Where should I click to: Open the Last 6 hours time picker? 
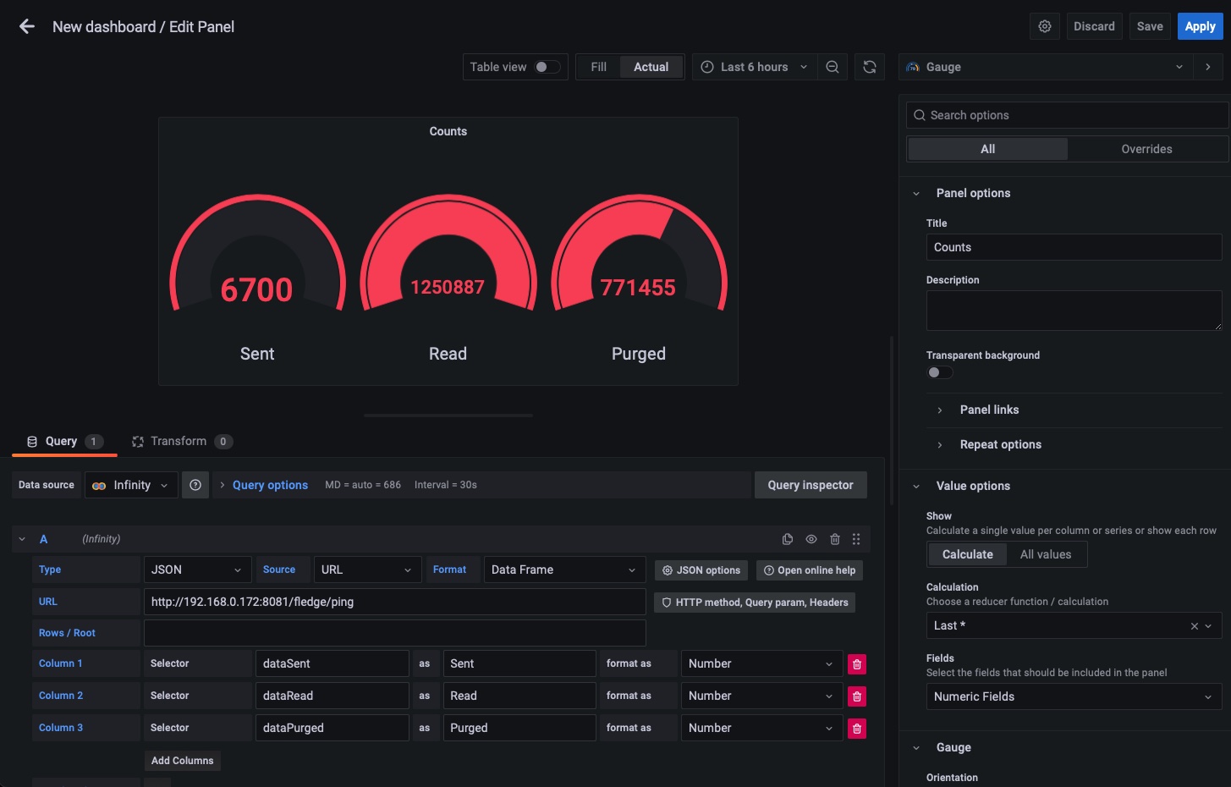point(754,67)
